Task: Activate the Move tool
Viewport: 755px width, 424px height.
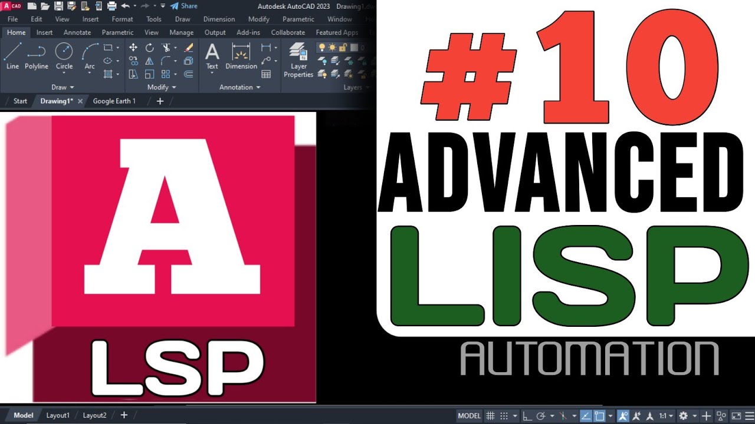Action: click(x=133, y=48)
